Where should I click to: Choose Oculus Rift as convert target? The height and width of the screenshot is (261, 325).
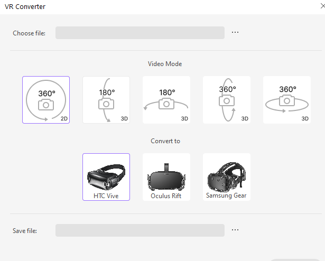pyautogui.click(x=166, y=177)
